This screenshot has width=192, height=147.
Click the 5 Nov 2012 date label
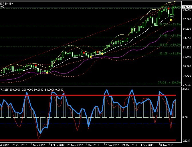pyautogui.click(x=38, y=145)
